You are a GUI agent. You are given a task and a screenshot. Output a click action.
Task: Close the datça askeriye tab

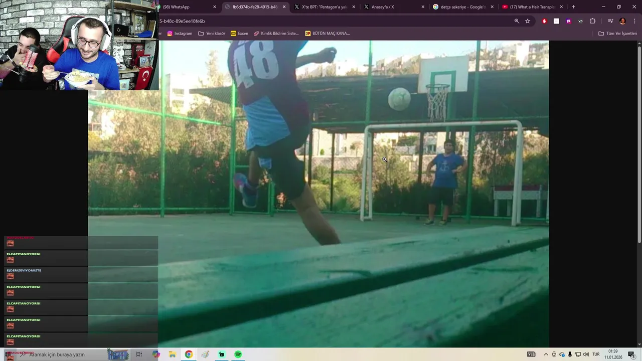tap(492, 7)
